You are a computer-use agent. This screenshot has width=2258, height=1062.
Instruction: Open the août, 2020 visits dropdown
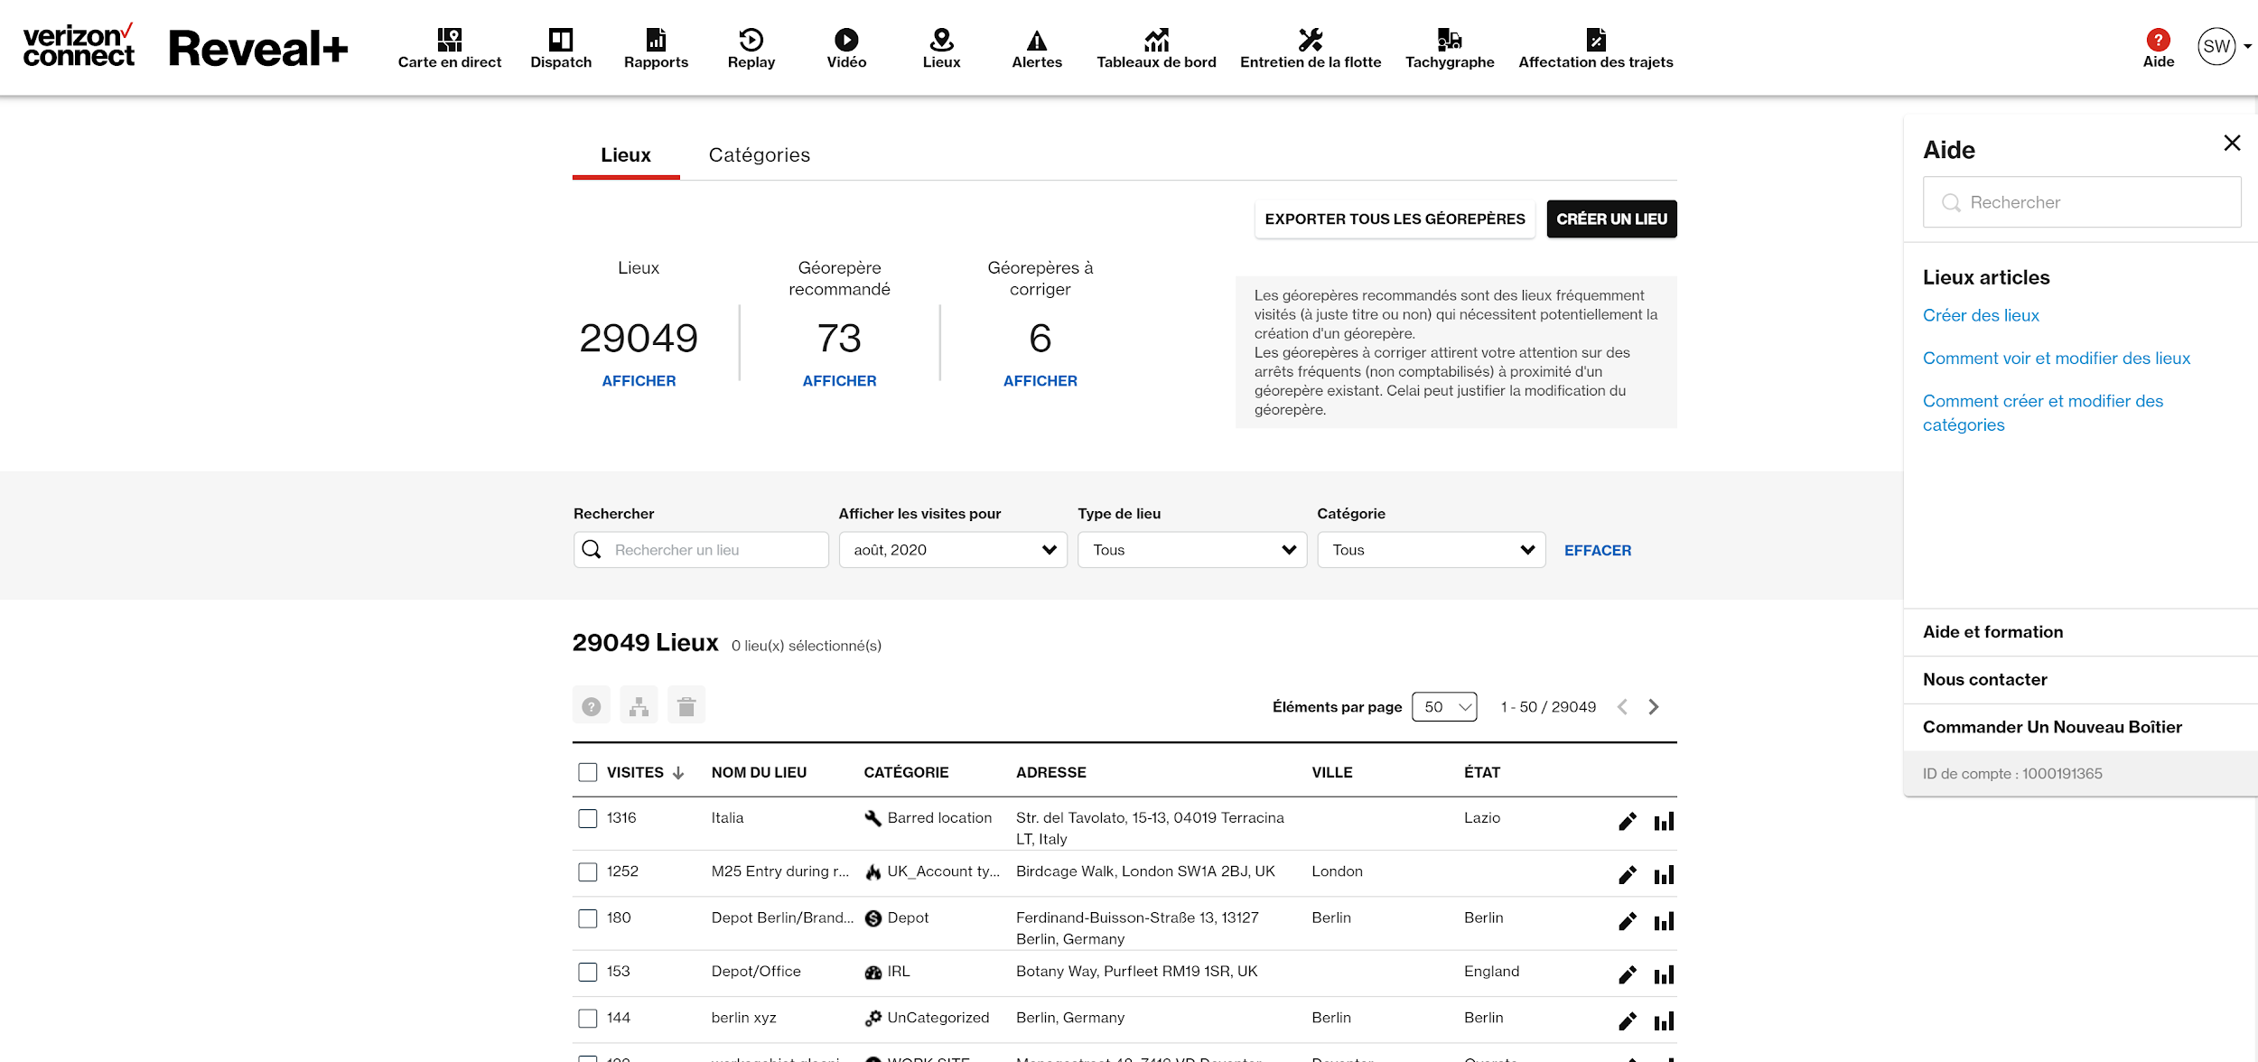pyautogui.click(x=953, y=550)
